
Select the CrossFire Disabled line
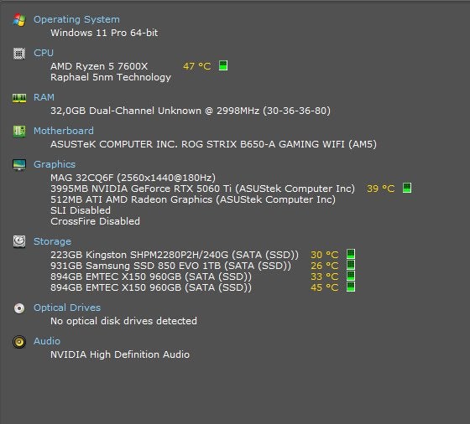pyautogui.click(x=95, y=221)
